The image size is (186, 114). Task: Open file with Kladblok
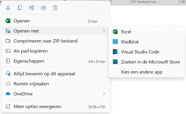point(147,42)
